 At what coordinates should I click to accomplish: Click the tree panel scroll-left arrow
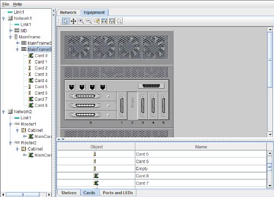(x=3, y=194)
